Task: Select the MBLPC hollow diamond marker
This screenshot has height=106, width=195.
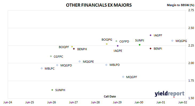Action: point(42,68)
